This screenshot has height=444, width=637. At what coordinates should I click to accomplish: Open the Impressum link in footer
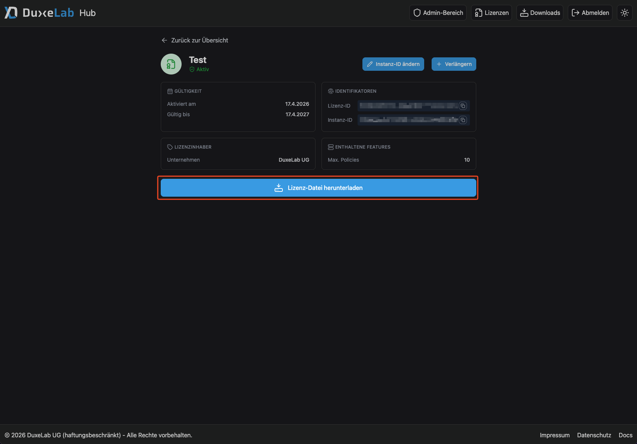(555, 435)
